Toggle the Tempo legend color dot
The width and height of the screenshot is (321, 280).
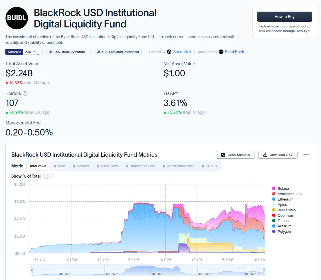click(274, 221)
